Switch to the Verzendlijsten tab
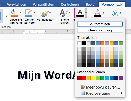Screen dimensions: 131x101 (43, 4)
